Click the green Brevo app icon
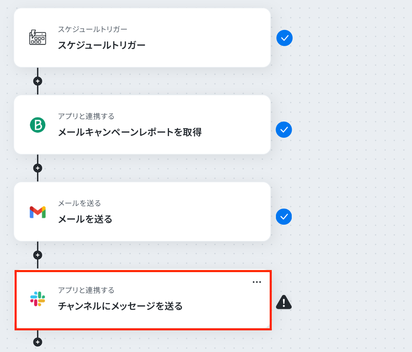Screen dimensions: 412x352 click(x=37, y=125)
